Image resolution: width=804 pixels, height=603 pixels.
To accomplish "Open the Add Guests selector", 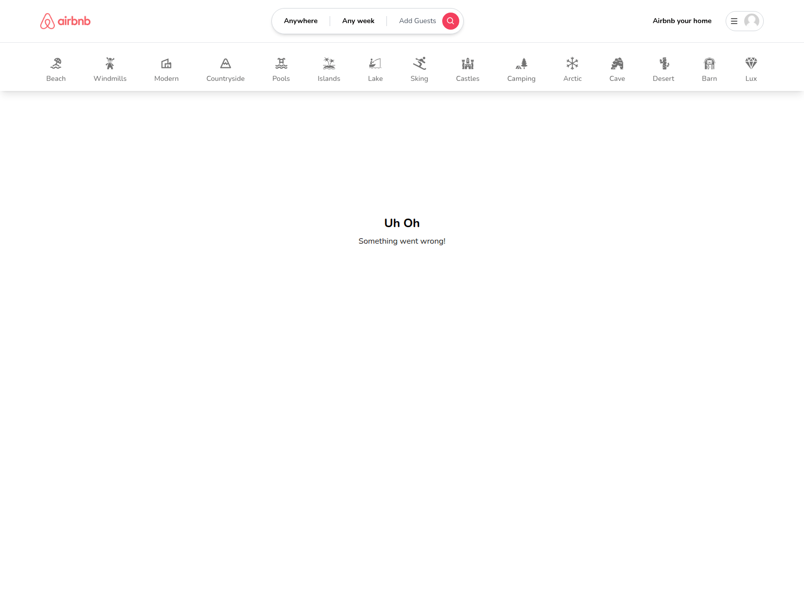I will point(417,21).
